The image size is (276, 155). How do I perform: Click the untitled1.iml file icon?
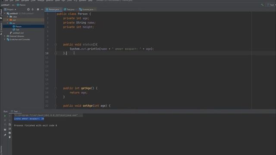coord(11,33)
